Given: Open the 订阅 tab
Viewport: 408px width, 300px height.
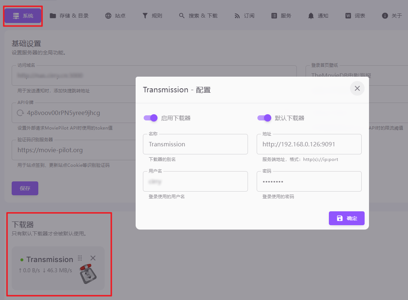Looking at the screenshot, I should (x=244, y=16).
